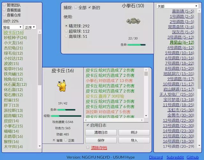Viewport: 204px width, 160px height.
Task: Visit the Subreddit link
Action: [175, 157]
